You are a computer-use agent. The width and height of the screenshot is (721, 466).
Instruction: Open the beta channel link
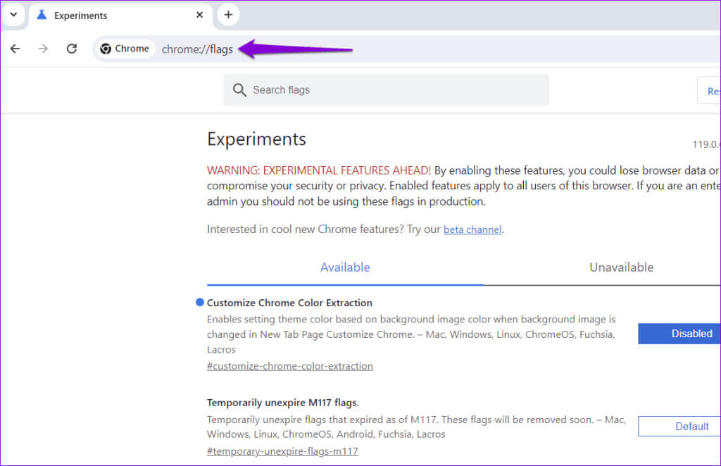point(472,229)
